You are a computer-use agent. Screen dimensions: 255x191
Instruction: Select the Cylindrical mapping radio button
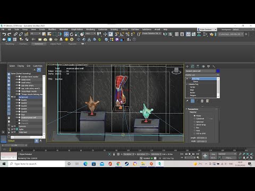(194, 119)
